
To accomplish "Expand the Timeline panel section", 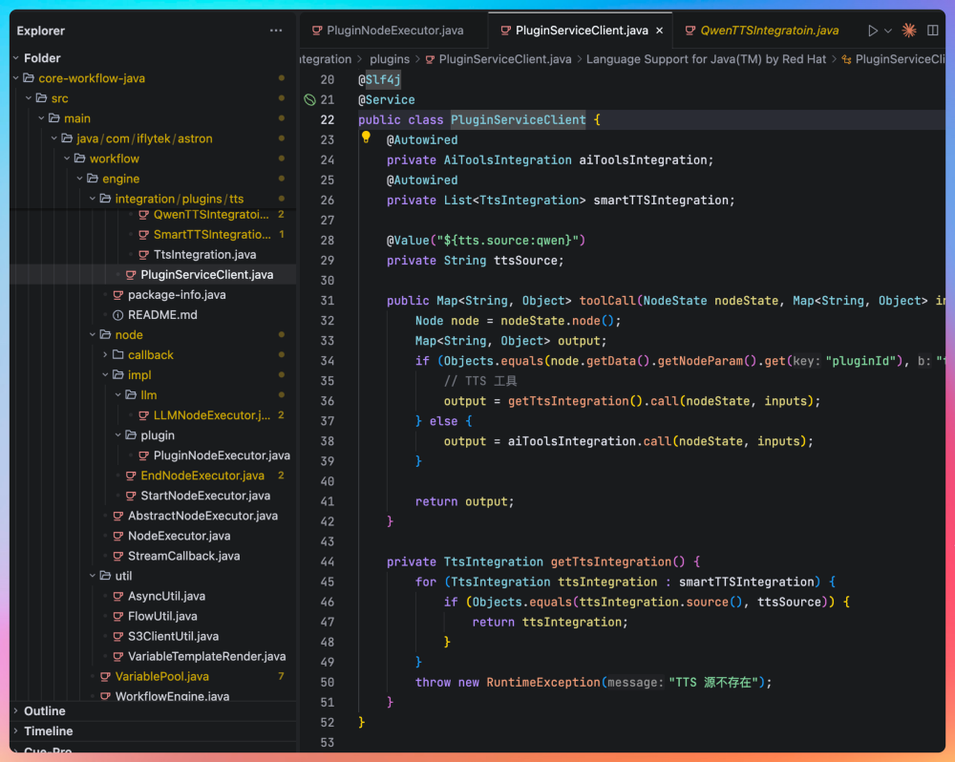I will (48, 731).
